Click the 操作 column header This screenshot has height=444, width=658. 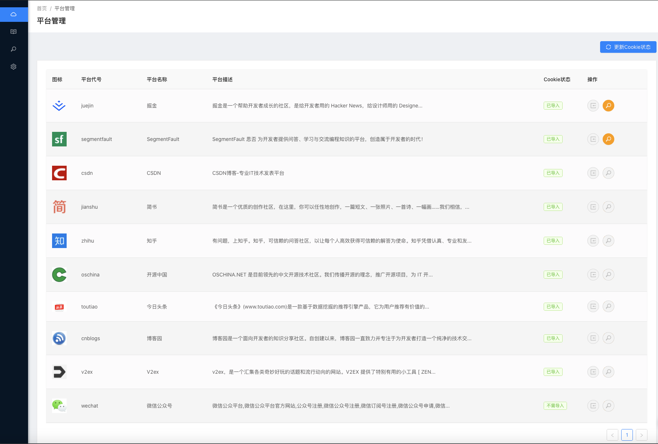point(592,79)
